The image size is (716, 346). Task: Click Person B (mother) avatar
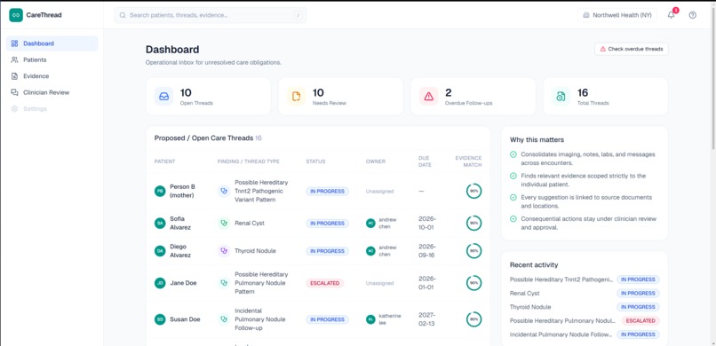[160, 192]
